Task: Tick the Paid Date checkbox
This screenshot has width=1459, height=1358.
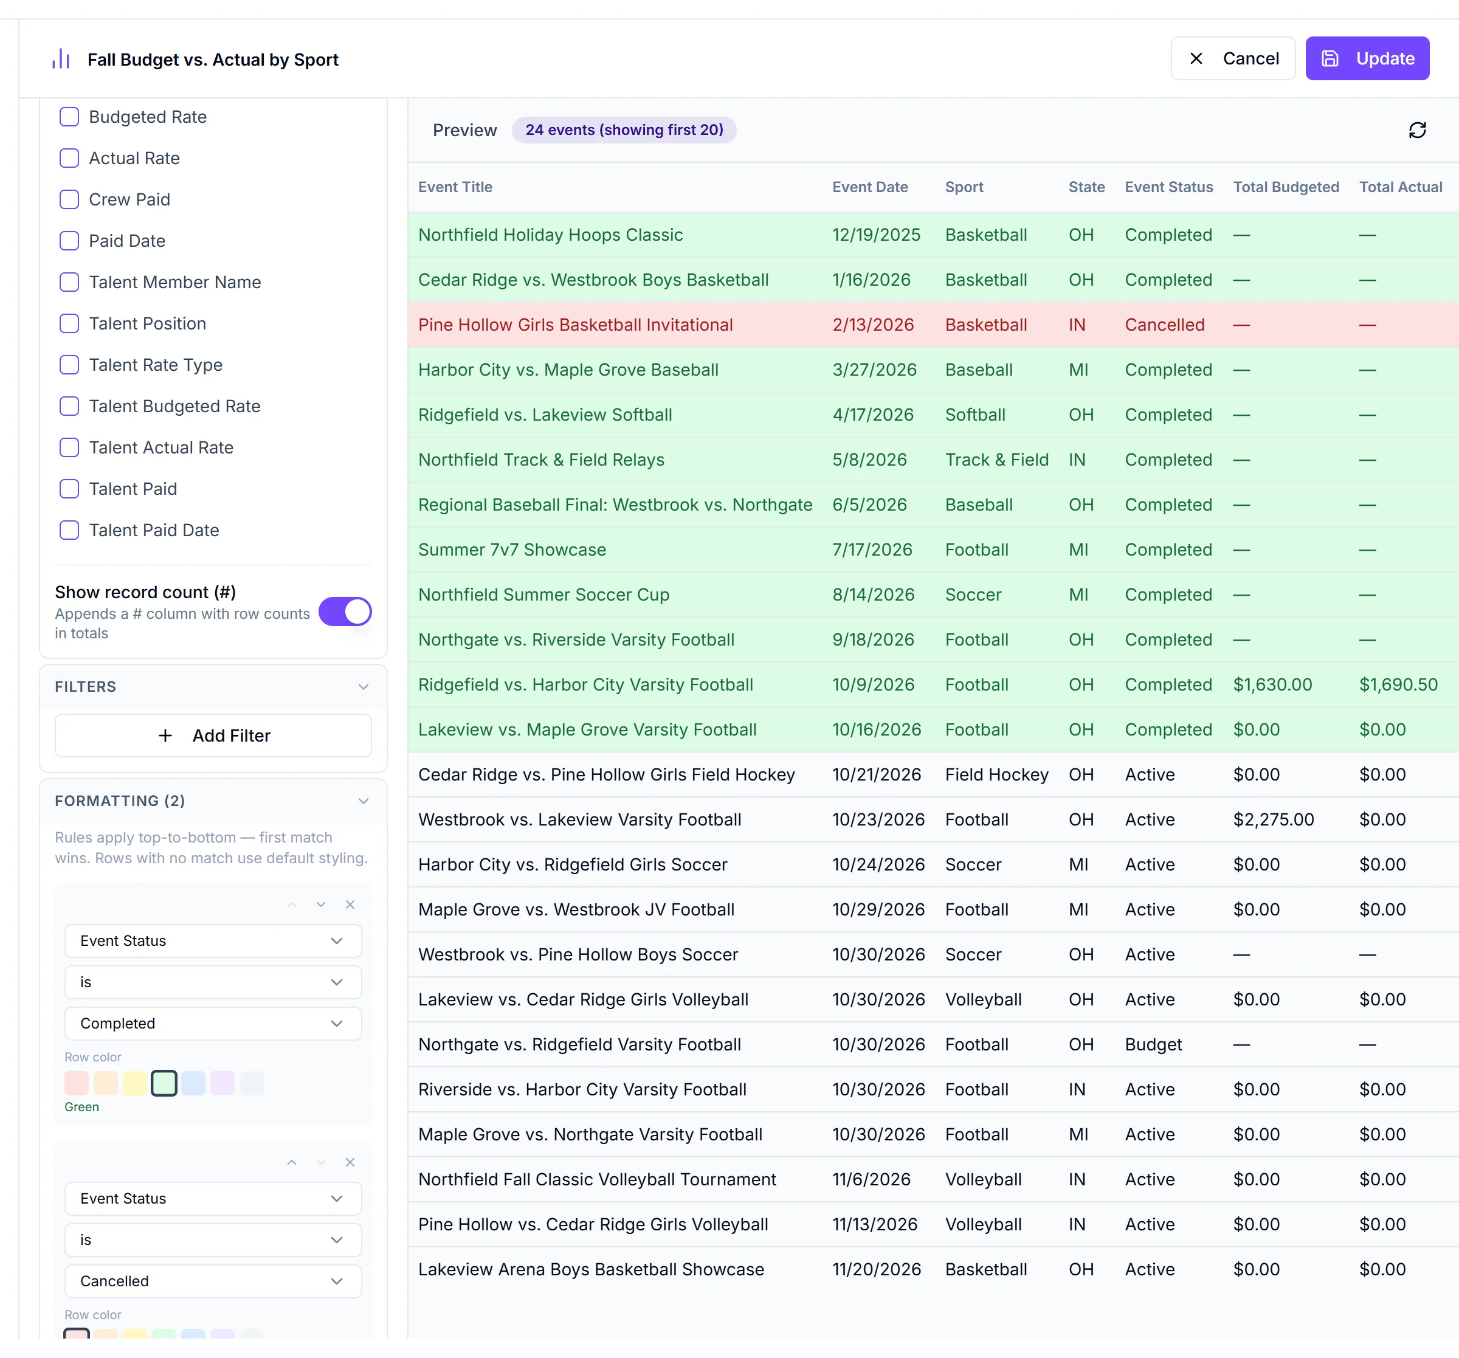Action: (69, 241)
